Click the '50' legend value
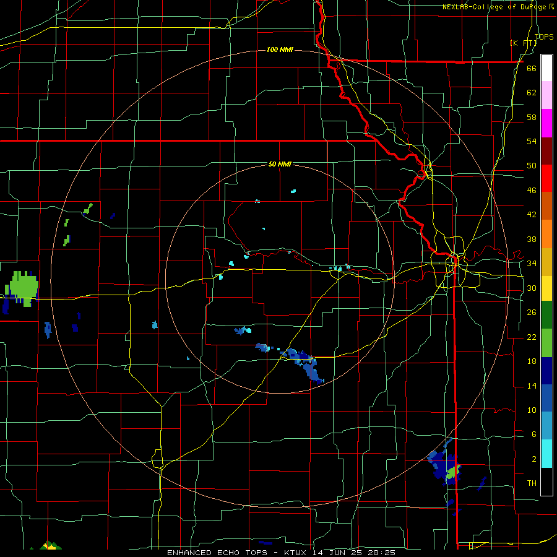The image size is (557, 557). click(x=532, y=166)
